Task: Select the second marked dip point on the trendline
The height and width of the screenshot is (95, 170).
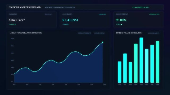Action: pyautogui.click(x=61, y=63)
